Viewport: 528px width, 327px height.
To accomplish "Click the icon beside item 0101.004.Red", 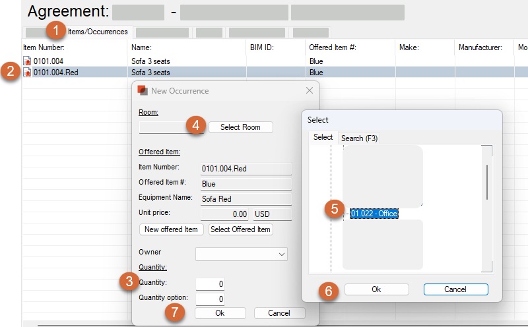I will click(27, 73).
